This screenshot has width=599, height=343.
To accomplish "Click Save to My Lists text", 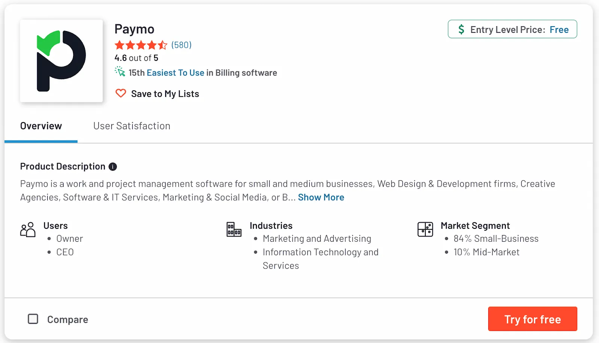I will tap(165, 94).
